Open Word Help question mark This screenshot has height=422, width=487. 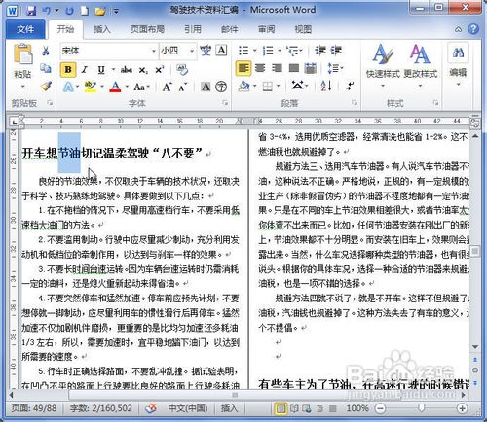pyautogui.click(x=473, y=29)
